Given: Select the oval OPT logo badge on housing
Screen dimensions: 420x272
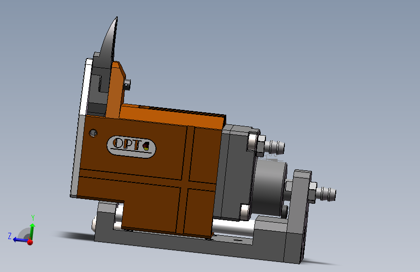Looking at the screenshot, I should 131,147.
